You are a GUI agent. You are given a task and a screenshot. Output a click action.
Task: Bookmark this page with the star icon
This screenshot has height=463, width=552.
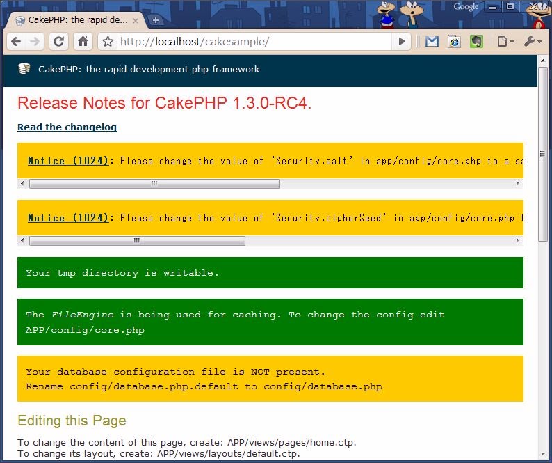coord(108,42)
